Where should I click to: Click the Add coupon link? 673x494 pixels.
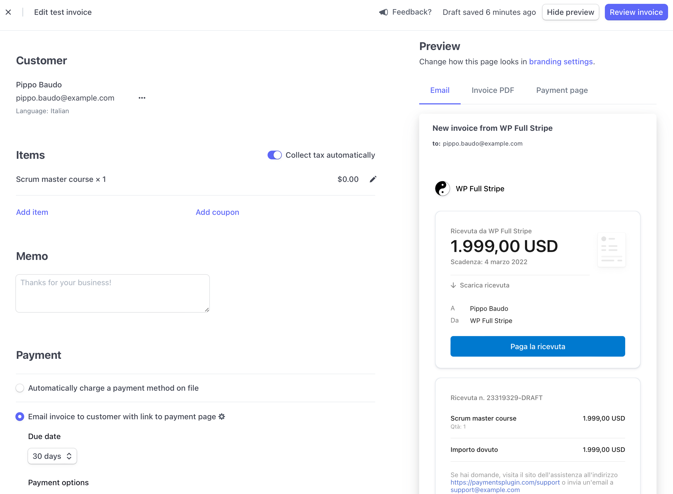217,212
